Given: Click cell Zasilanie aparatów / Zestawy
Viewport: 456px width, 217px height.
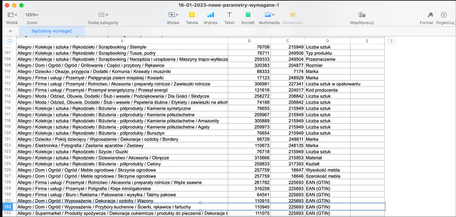Looking at the screenshot, I should click(x=122, y=145).
